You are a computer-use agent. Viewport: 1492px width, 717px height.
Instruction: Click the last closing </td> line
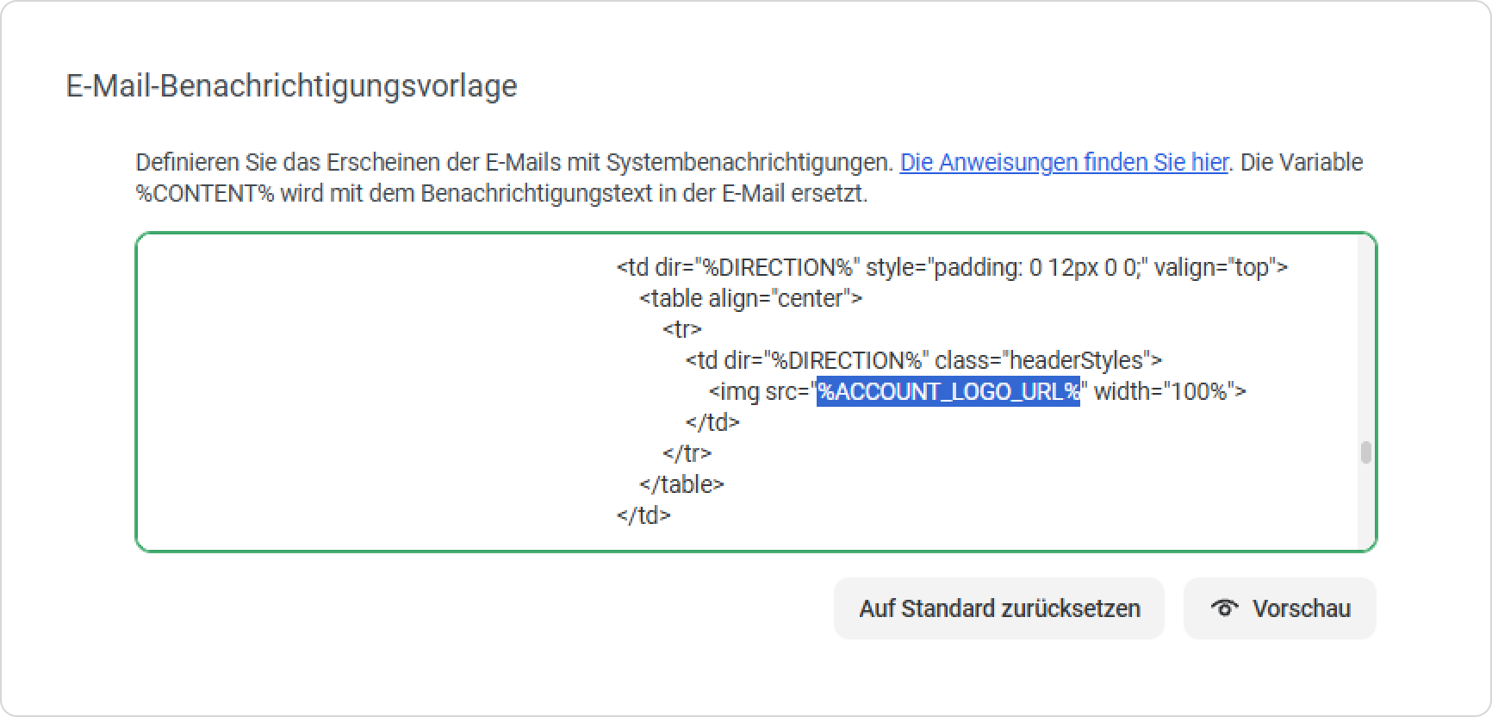pos(643,515)
